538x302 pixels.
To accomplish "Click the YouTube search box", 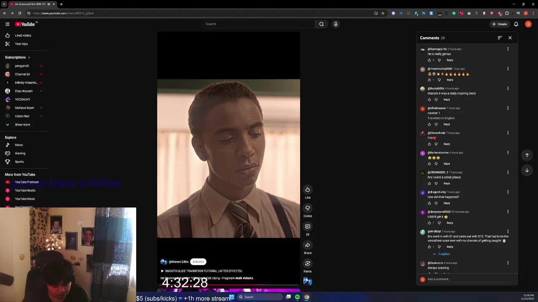I will pyautogui.click(x=258, y=24).
